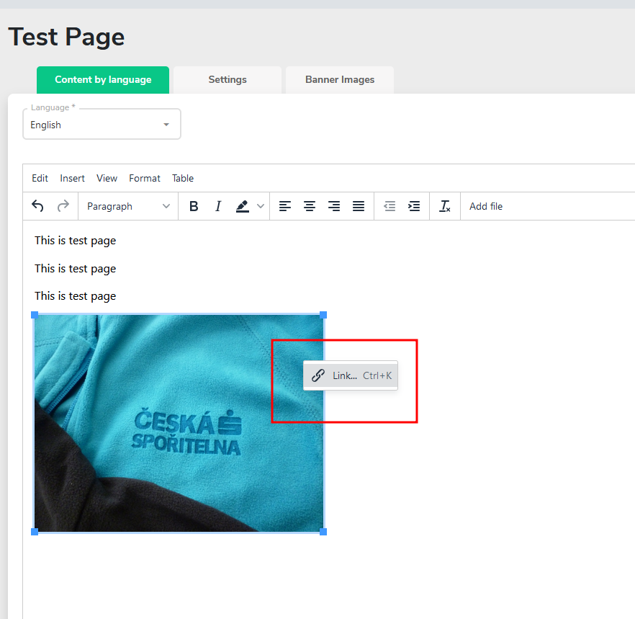The width and height of the screenshot is (635, 619).
Task: Open the Edit menu
Action: point(40,179)
